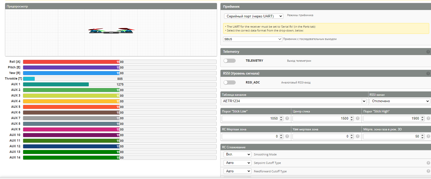Show help for Yaw deadband field
Image resolution: width=431 pixels, height=179 pixels.
pos(358,136)
